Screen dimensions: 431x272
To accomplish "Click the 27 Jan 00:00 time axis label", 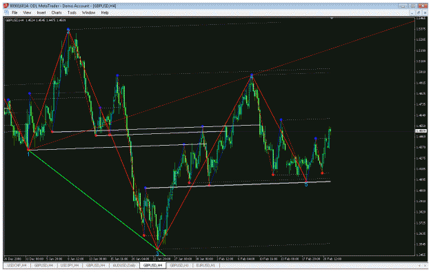I will pos(183,259).
